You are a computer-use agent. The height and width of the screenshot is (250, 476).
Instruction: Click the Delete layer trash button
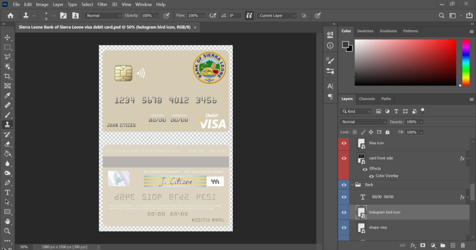point(463,245)
